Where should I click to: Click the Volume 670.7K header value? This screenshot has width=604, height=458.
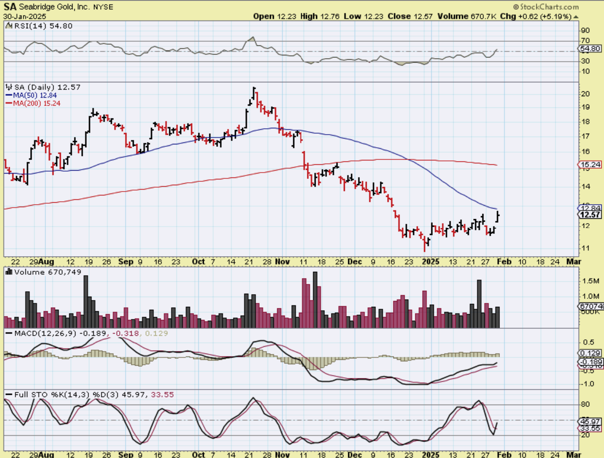(468, 16)
